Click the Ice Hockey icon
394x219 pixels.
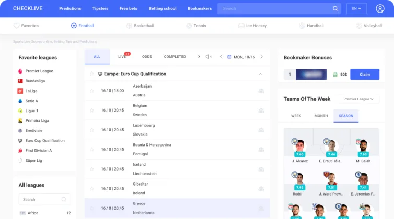pos(241,26)
